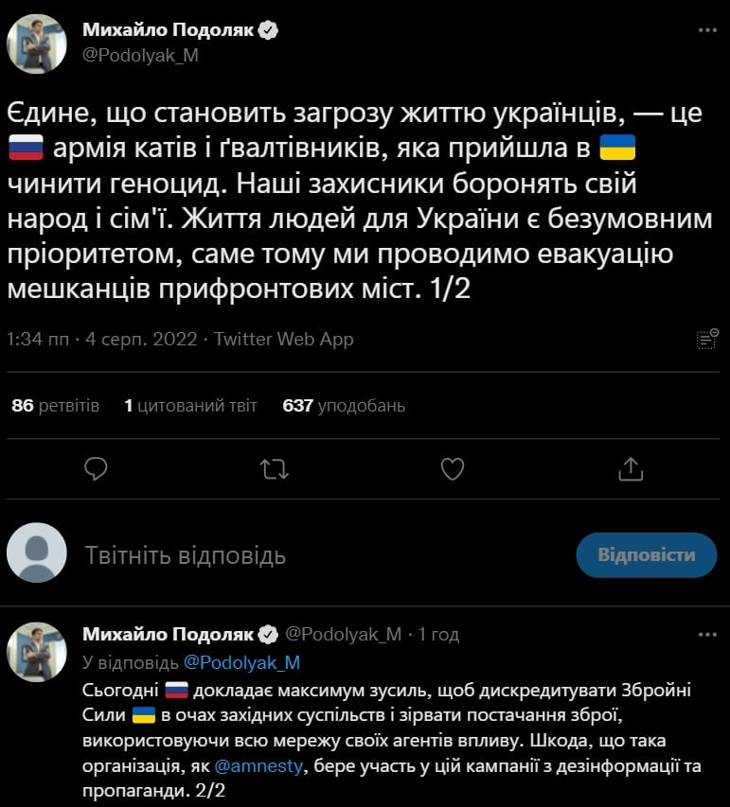Viewport: 730px width, 807px height.
Task: Open the 86 ретвітів list
Action: 55,406
